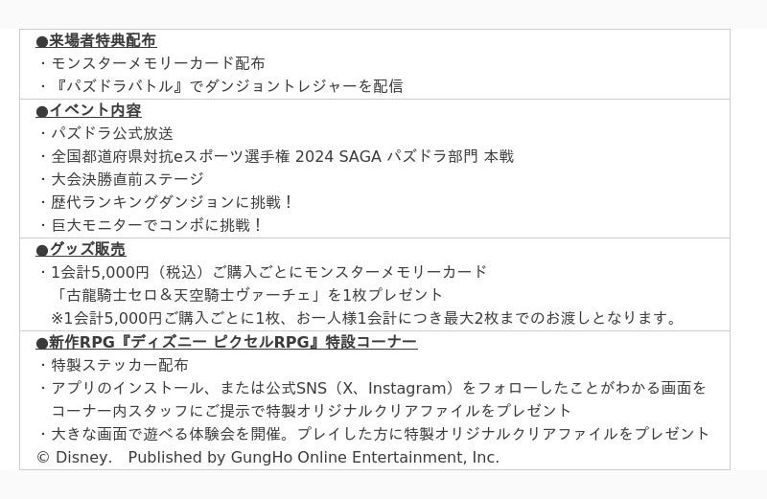Screen dimensions: 767x499
Task: Click the 1会計5,000円（税込） purchase bonus line
Action: [x=268, y=272]
